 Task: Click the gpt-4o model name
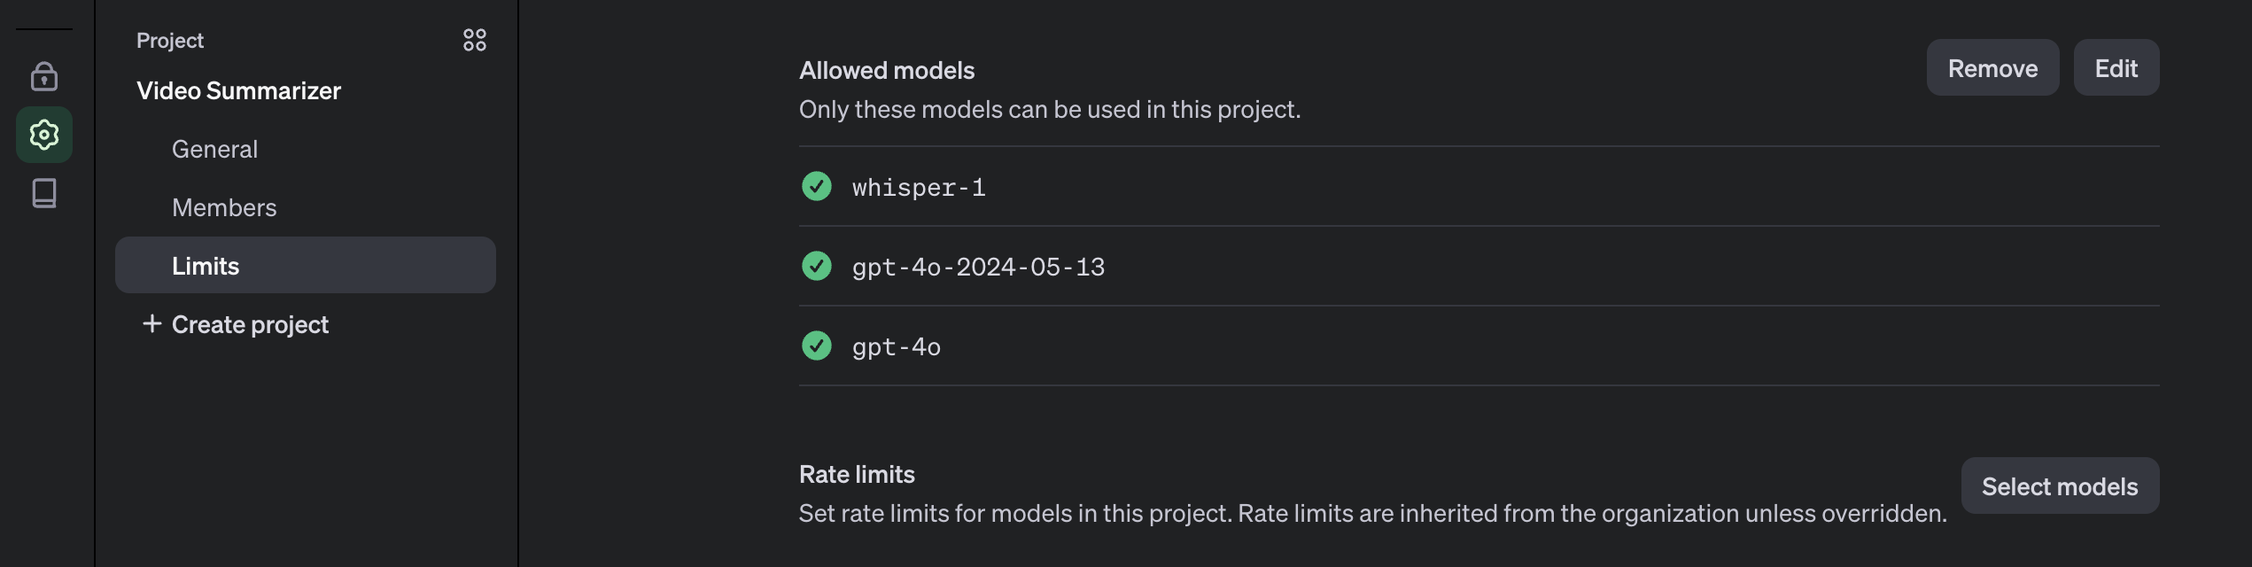click(x=897, y=346)
